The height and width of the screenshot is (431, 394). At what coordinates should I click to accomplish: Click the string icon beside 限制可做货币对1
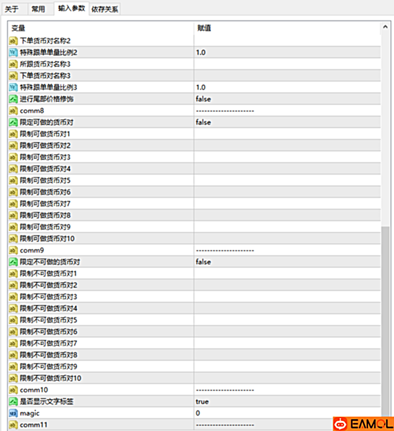tap(14, 134)
